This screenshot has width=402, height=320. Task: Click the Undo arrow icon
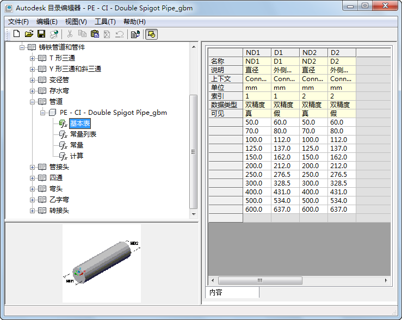(120, 34)
